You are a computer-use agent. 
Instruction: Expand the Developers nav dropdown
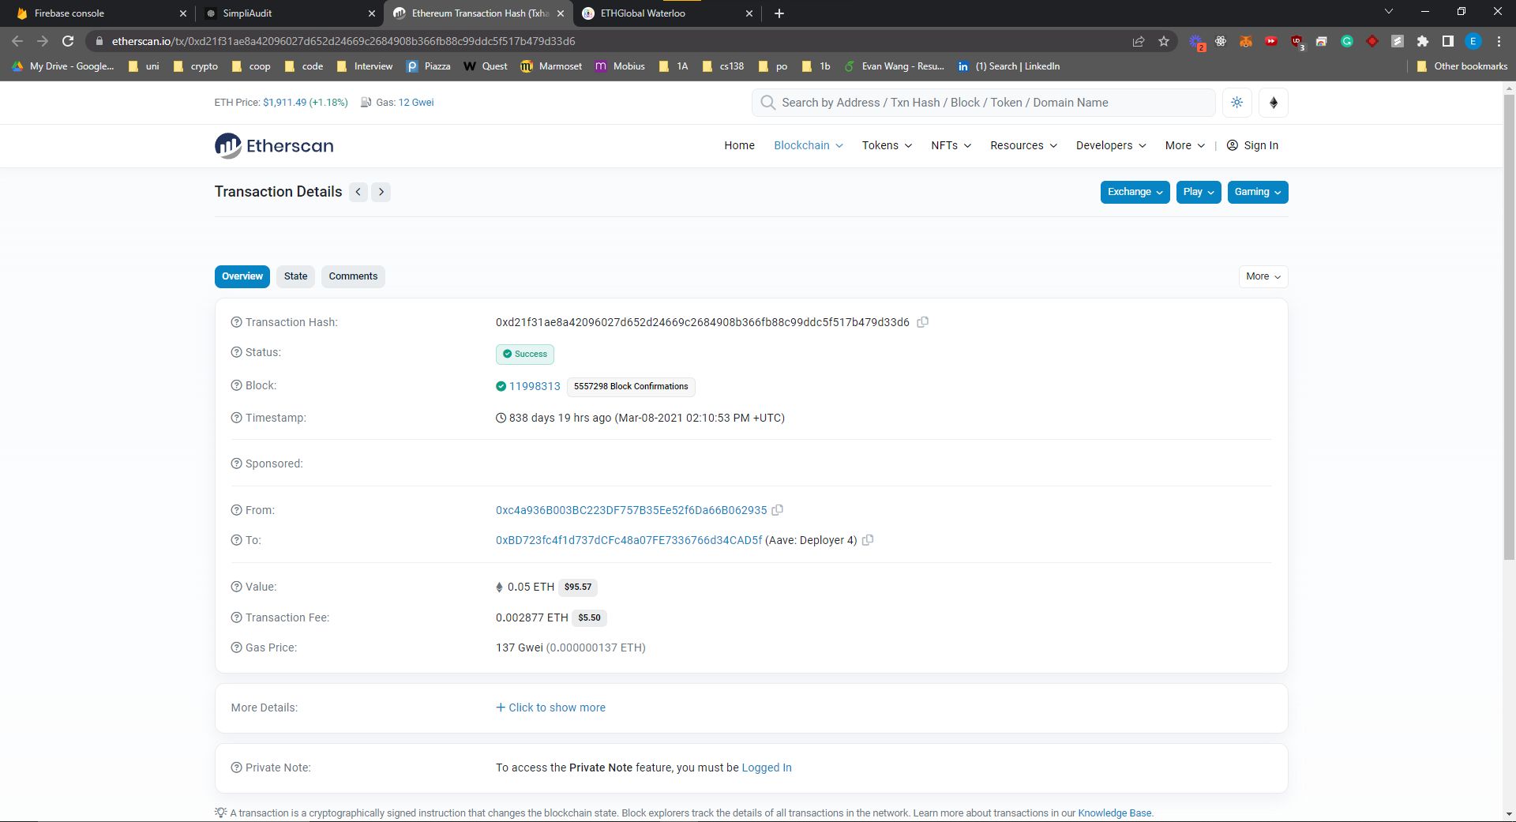[1111, 145]
